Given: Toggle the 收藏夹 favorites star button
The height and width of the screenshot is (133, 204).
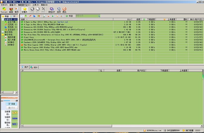Looking at the screenshot, I should [x=25, y=10].
